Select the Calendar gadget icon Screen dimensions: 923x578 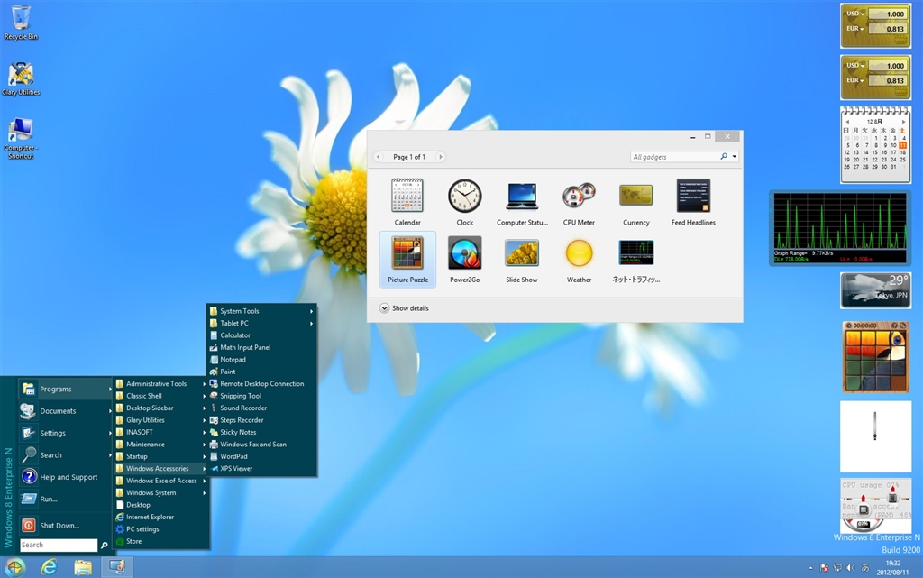point(407,197)
